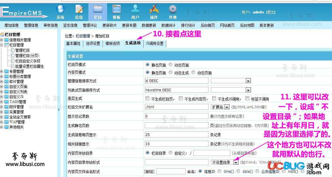Click the 栏目管理 breadcrumb link
The width and height of the screenshot is (332, 177).
tap(83, 36)
